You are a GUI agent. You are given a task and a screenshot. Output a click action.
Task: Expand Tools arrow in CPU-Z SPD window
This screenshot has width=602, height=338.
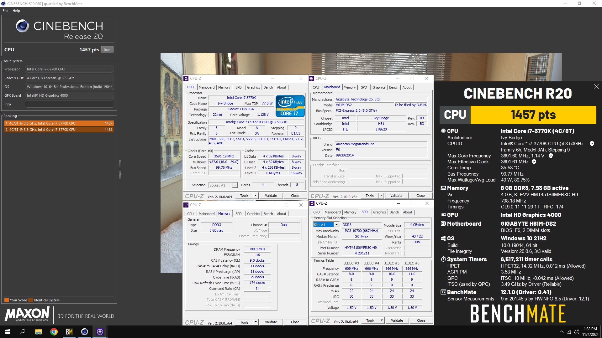tap(382, 320)
